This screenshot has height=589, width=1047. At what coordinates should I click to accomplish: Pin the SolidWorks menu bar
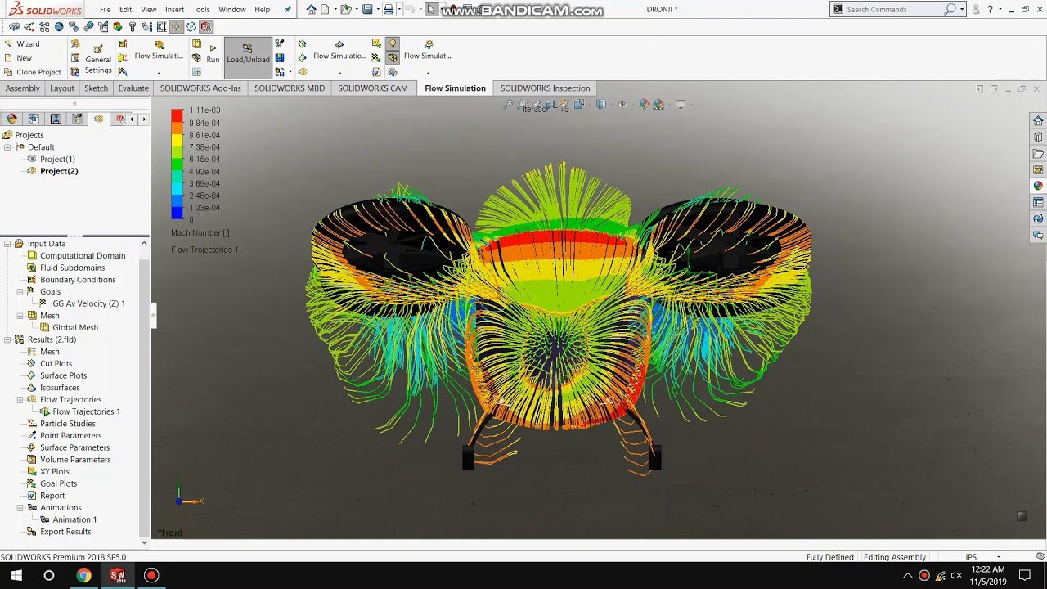pyautogui.click(x=287, y=10)
